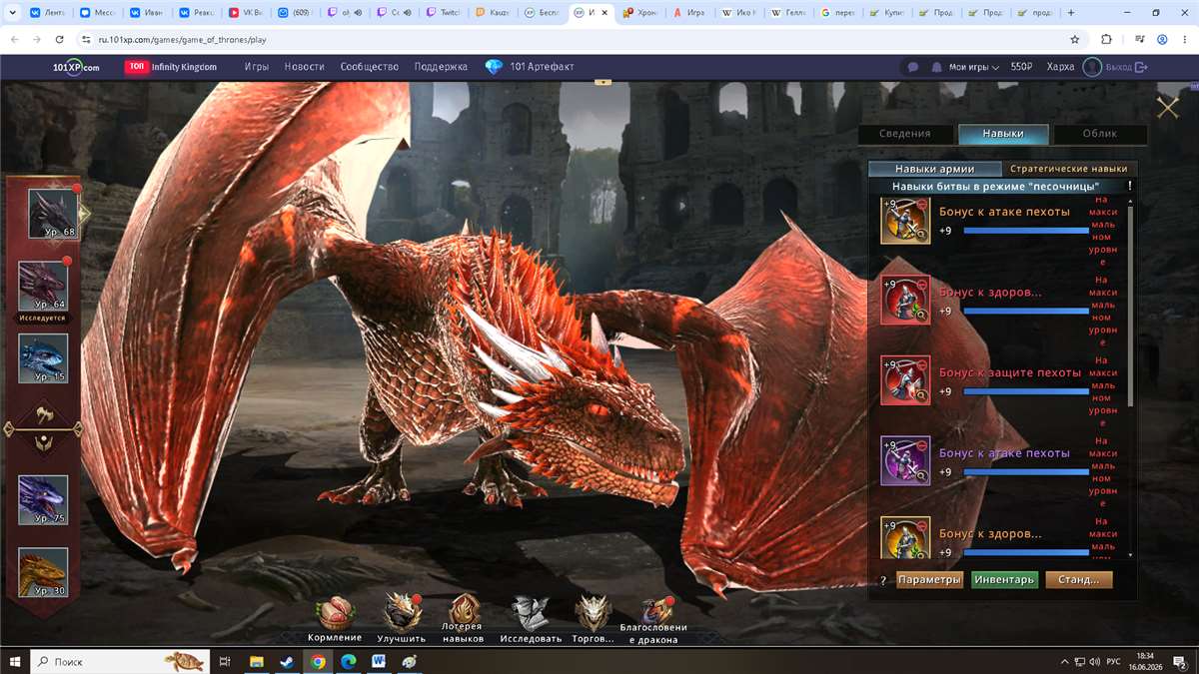This screenshot has height=674, width=1199.
Task: Go back with the browser back arrow
Action: (14, 39)
